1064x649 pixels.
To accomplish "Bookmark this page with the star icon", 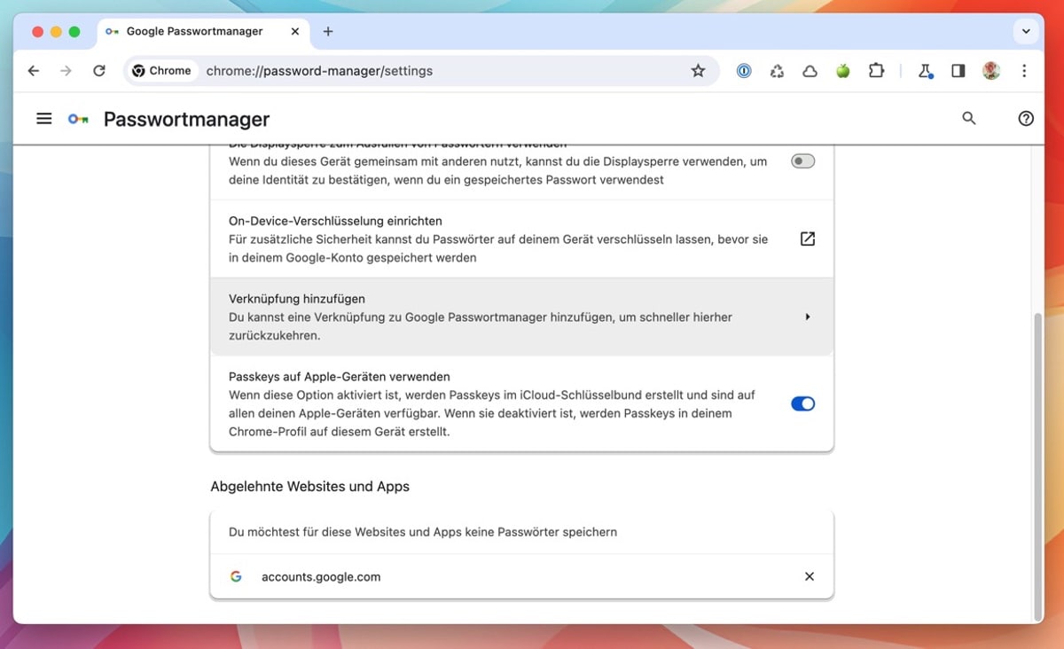I will [698, 71].
